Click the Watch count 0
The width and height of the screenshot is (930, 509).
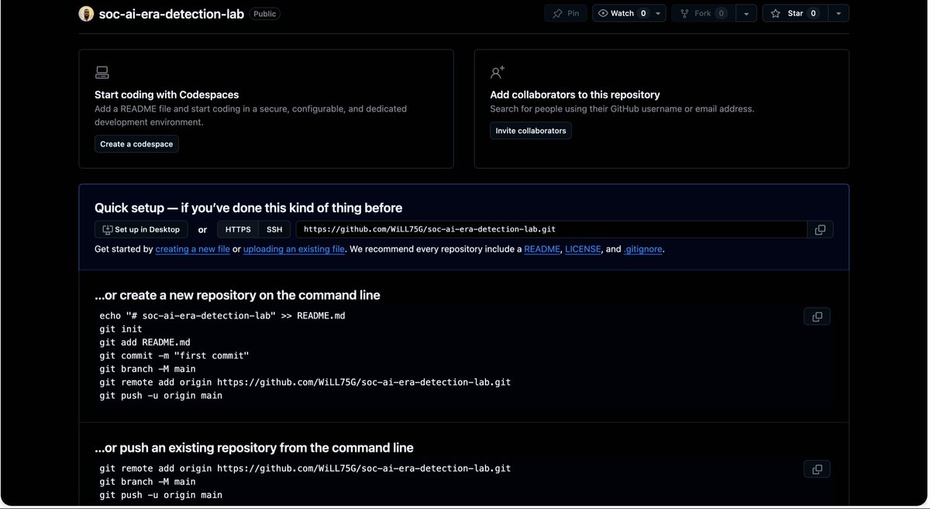click(x=643, y=13)
